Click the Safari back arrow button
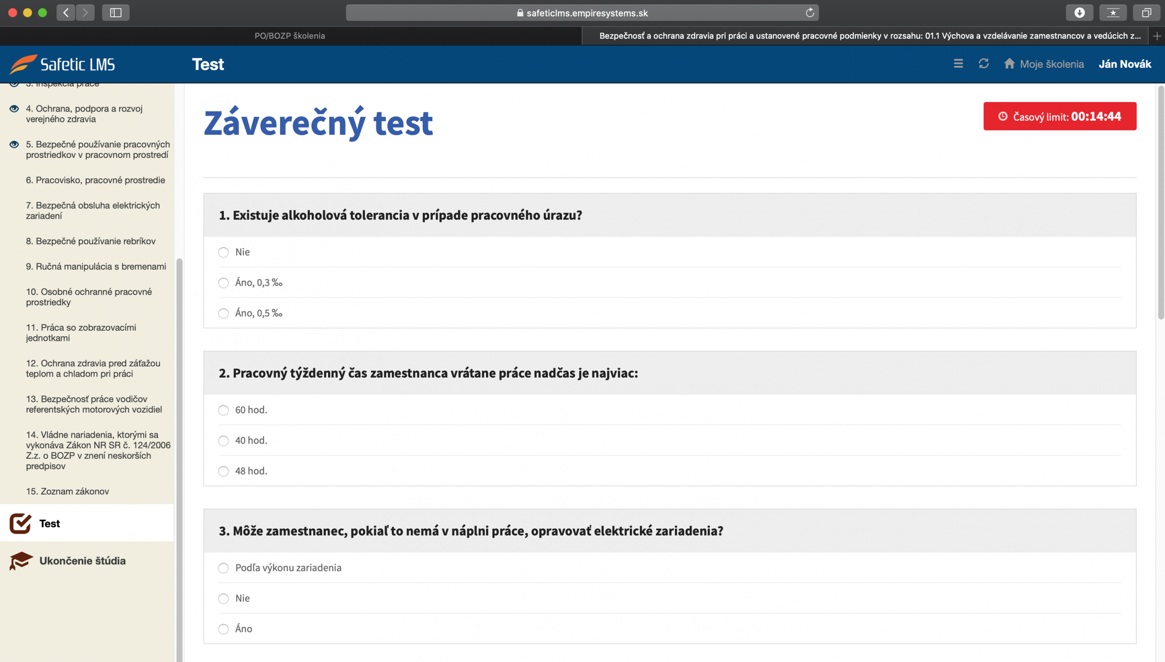1165x662 pixels. point(66,13)
